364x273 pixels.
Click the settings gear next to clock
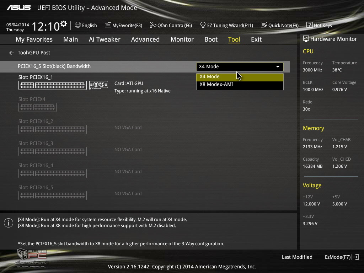pos(64,24)
